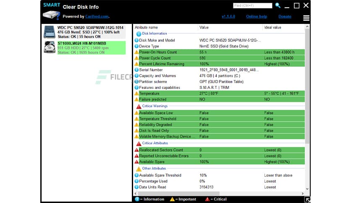
Task: Click the Attribute name column header
Action: (146, 27)
